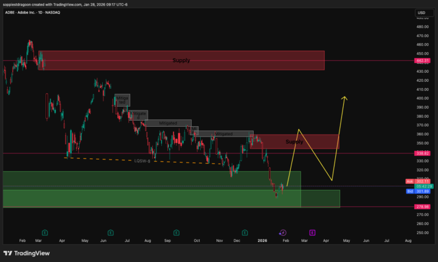Click the 290.00 price axis label

(422, 196)
